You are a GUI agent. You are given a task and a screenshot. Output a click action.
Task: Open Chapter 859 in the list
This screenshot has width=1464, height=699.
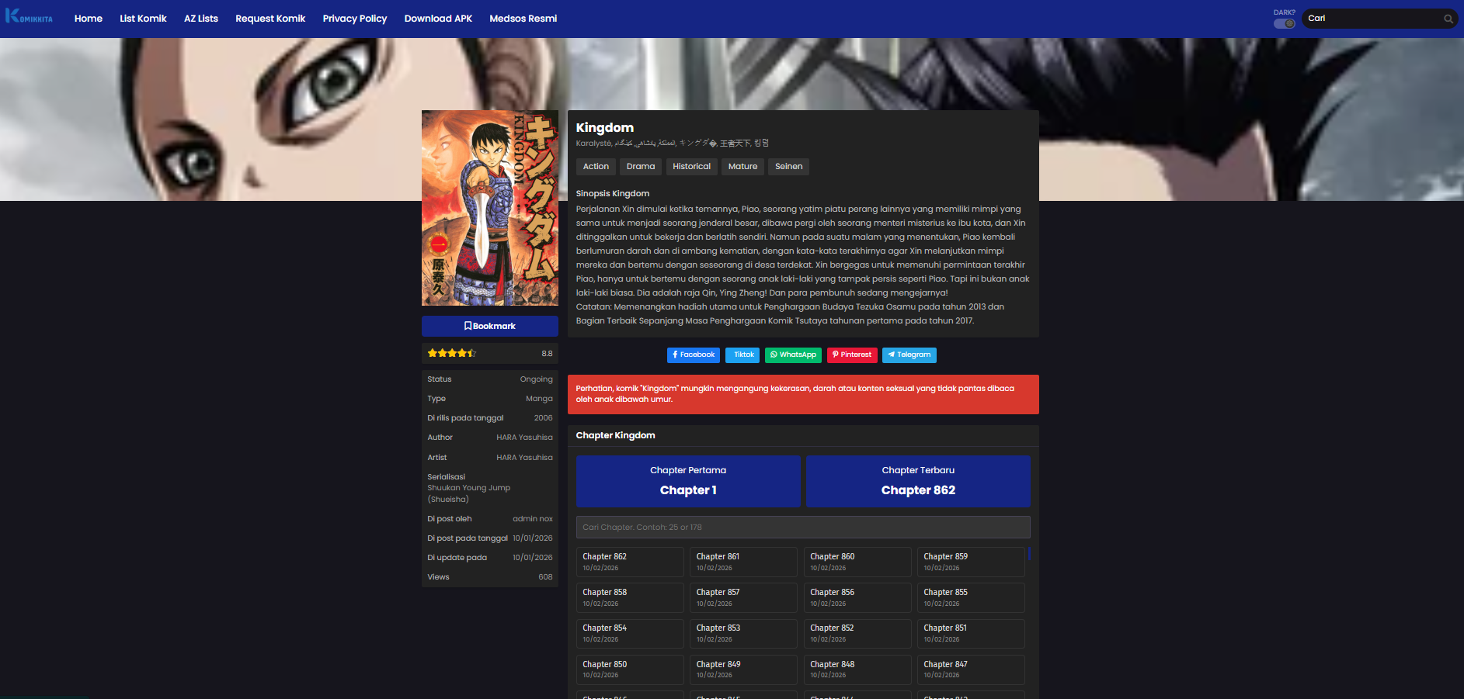coord(971,562)
